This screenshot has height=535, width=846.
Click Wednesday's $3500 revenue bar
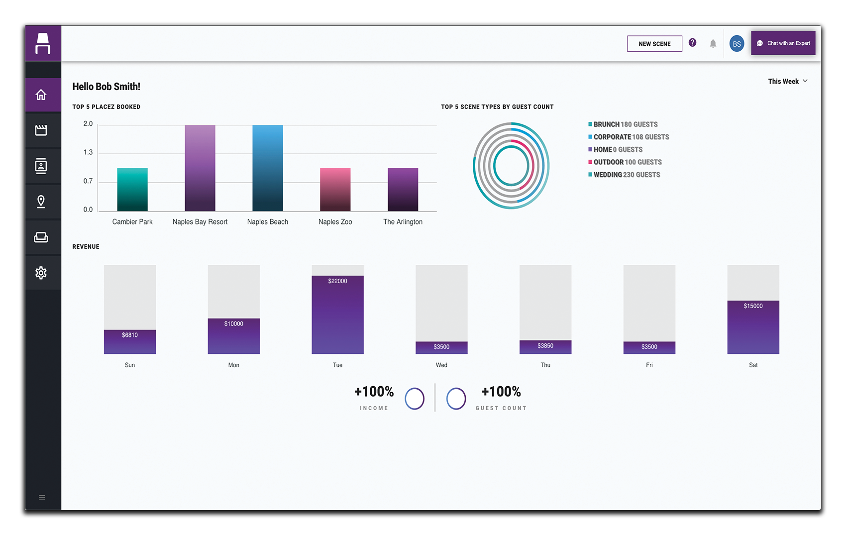pyautogui.click(x=441, y=348)
